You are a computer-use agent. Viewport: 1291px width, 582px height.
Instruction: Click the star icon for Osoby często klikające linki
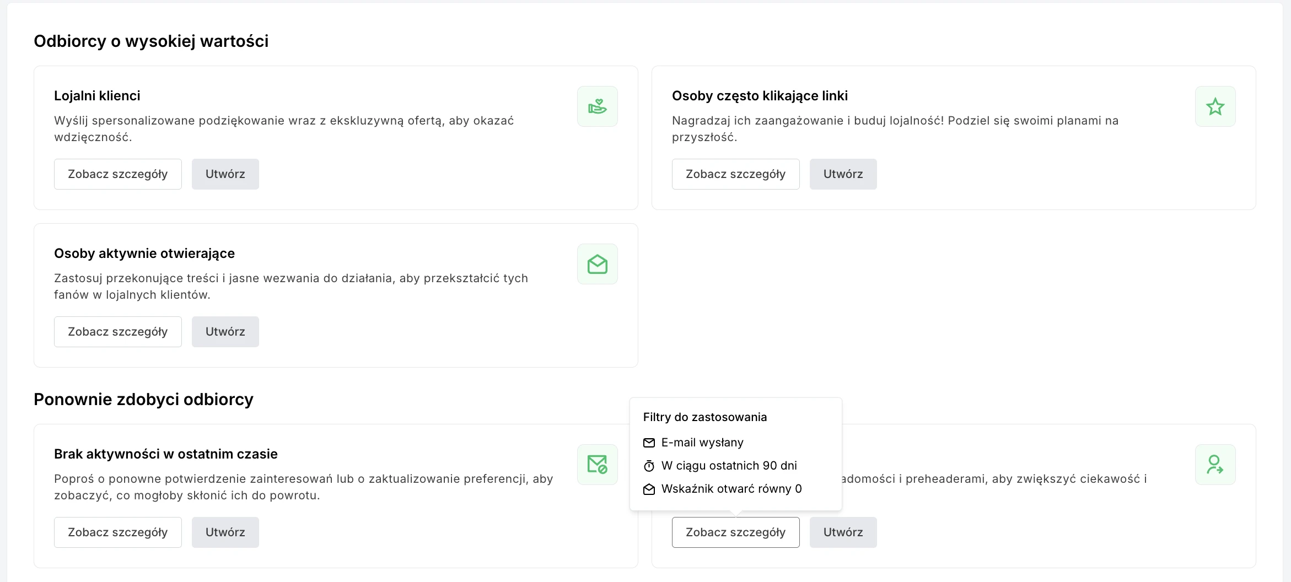coord(1215,106)
